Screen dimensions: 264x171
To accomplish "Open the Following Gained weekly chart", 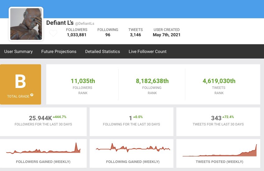I will click(x=133, y=149).
